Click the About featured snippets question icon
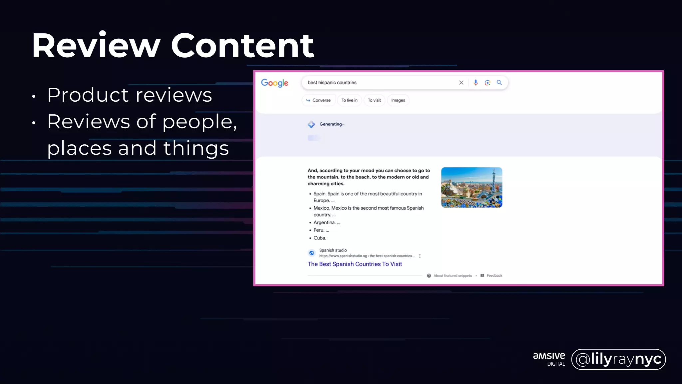Viewport: 682px width, 384px height. (x=429, y=276)
